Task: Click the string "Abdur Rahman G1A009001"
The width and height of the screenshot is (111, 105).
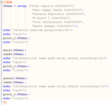Action: [x=53, y=26]
